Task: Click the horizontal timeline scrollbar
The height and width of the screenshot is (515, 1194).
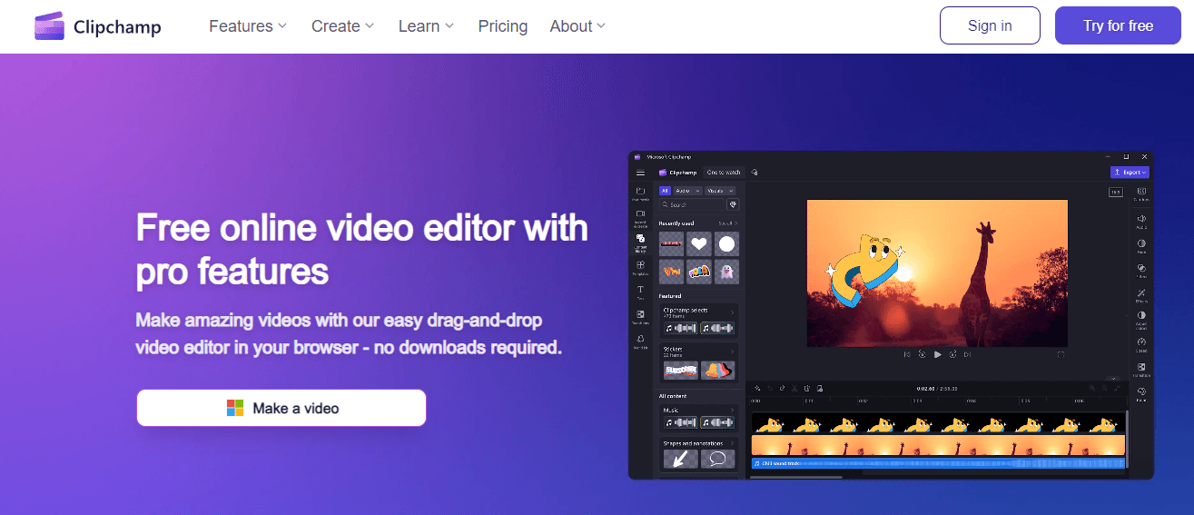Action: tap(796, 477)
